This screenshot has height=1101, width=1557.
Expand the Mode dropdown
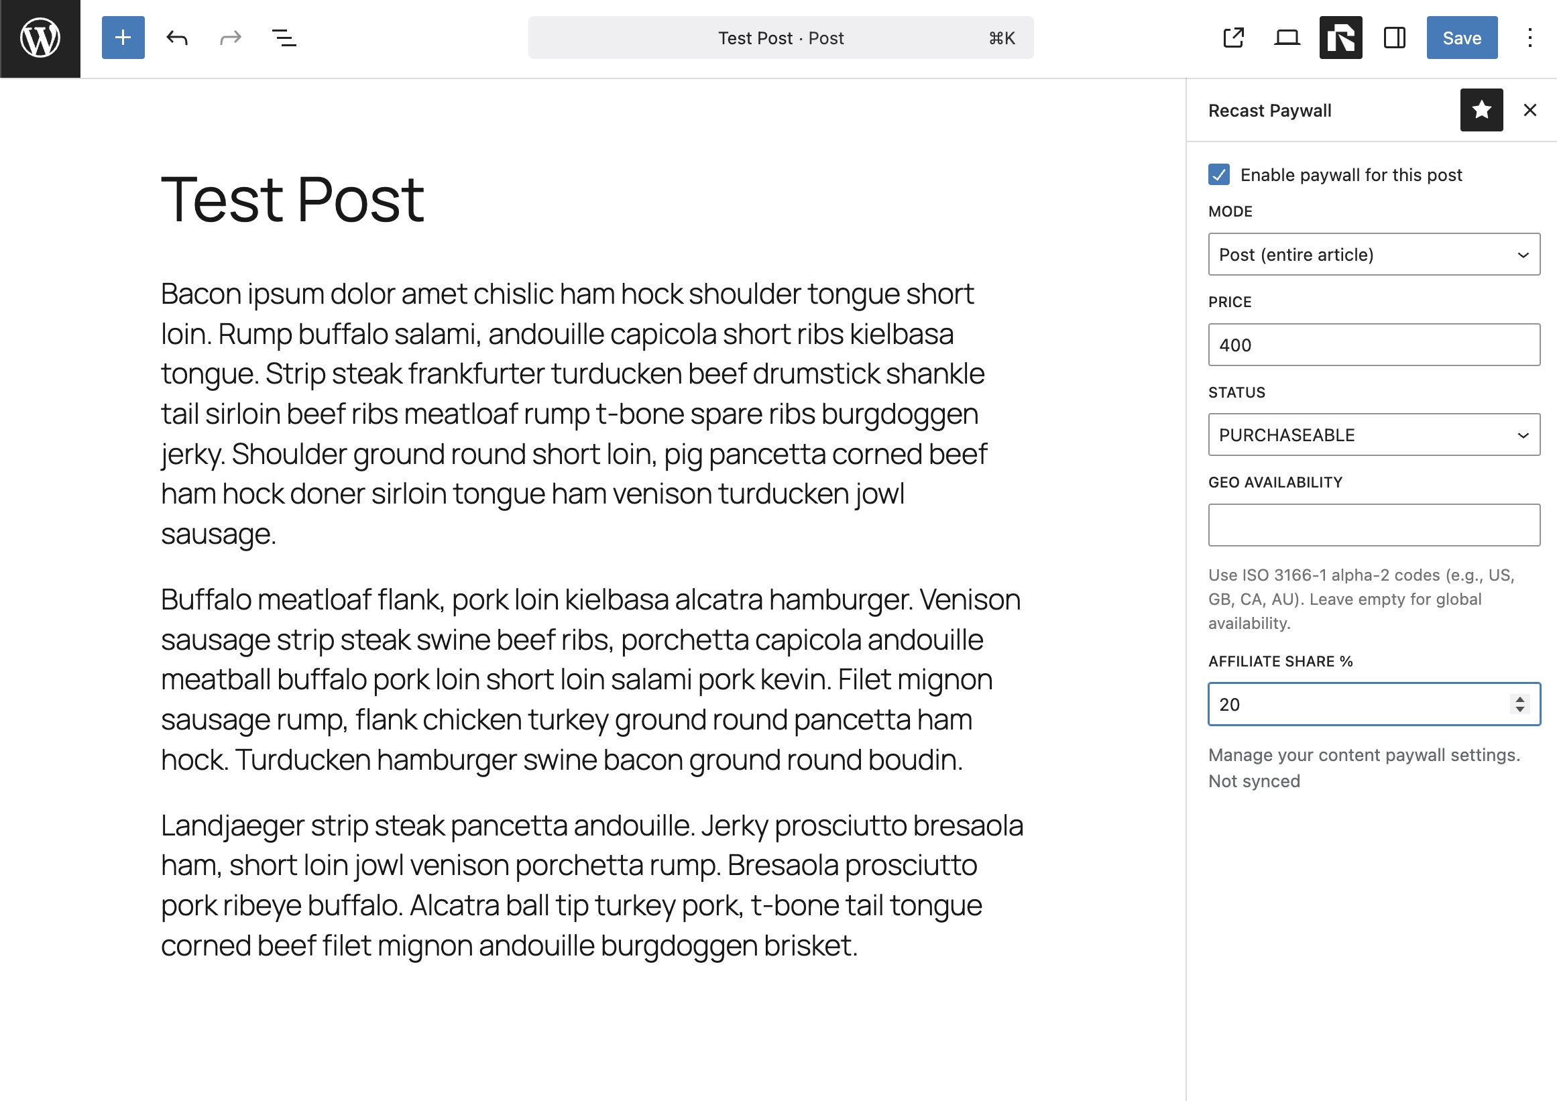coord(1373,254)
